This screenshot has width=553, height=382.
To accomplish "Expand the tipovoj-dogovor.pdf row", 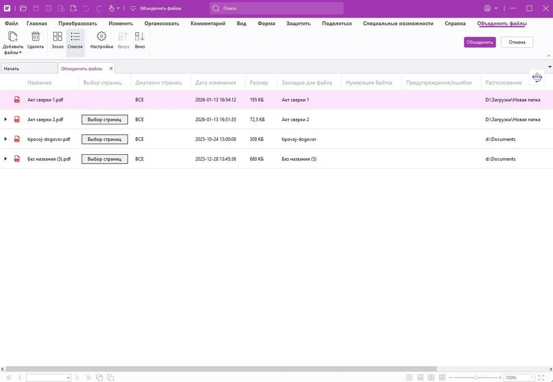I will point(6,139).
